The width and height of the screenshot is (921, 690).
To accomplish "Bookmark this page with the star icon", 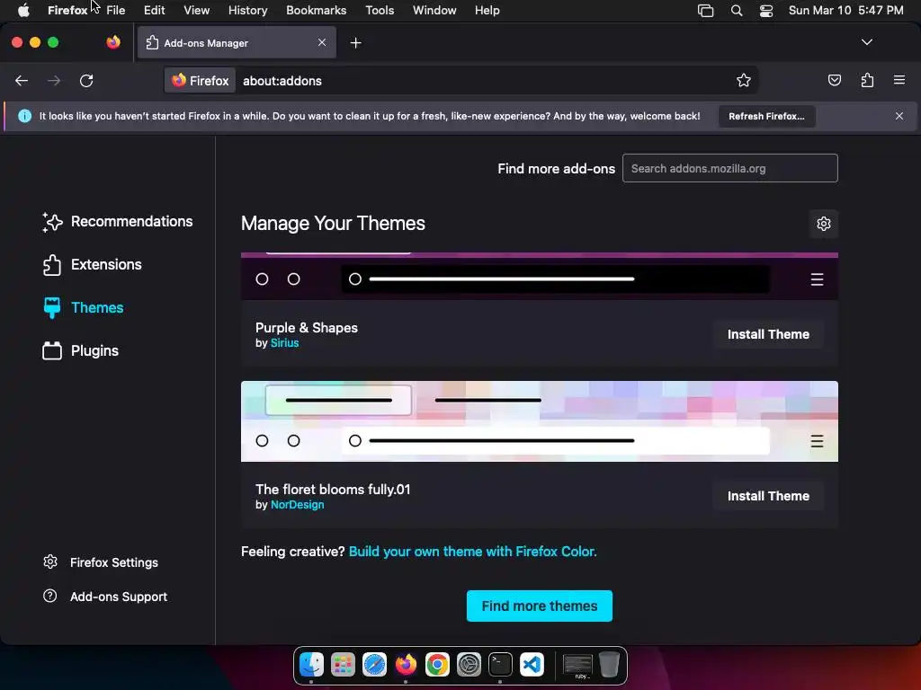I will point(744,81).
